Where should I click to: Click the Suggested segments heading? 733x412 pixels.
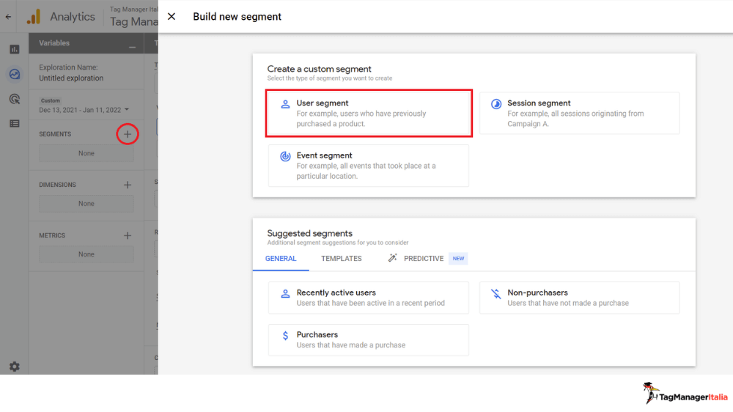310,233
